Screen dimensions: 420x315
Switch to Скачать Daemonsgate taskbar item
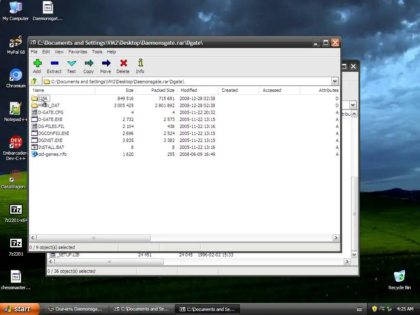click(75, 309)
